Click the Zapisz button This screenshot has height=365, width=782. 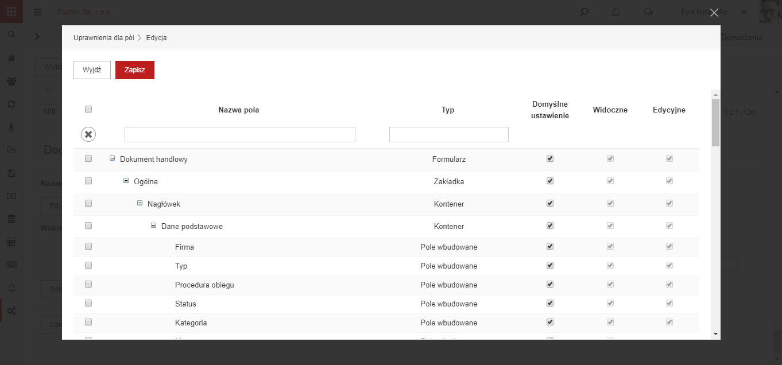[x=135, y=70]
